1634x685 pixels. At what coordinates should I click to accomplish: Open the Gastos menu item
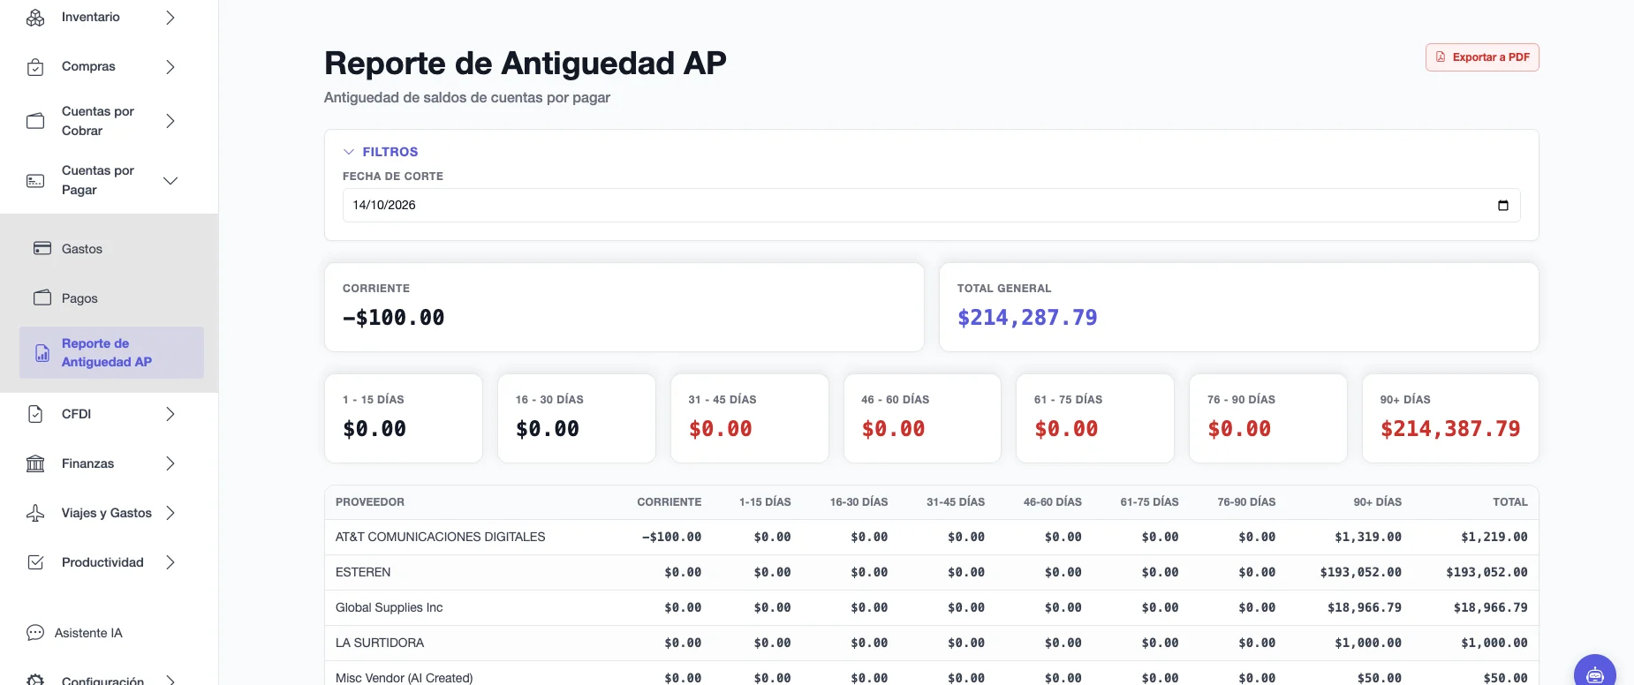(111, 249)
